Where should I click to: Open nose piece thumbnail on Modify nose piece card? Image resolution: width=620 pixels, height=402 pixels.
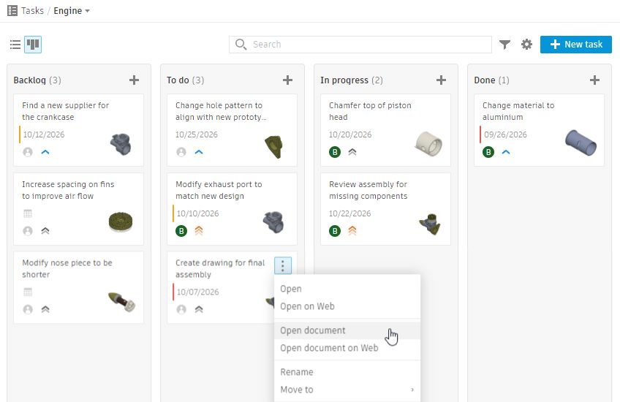[121, 302]
